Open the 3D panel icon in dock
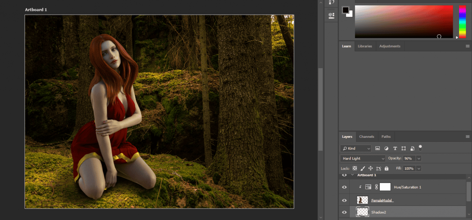This screenshot has height=220, width=472. [331, 15]
